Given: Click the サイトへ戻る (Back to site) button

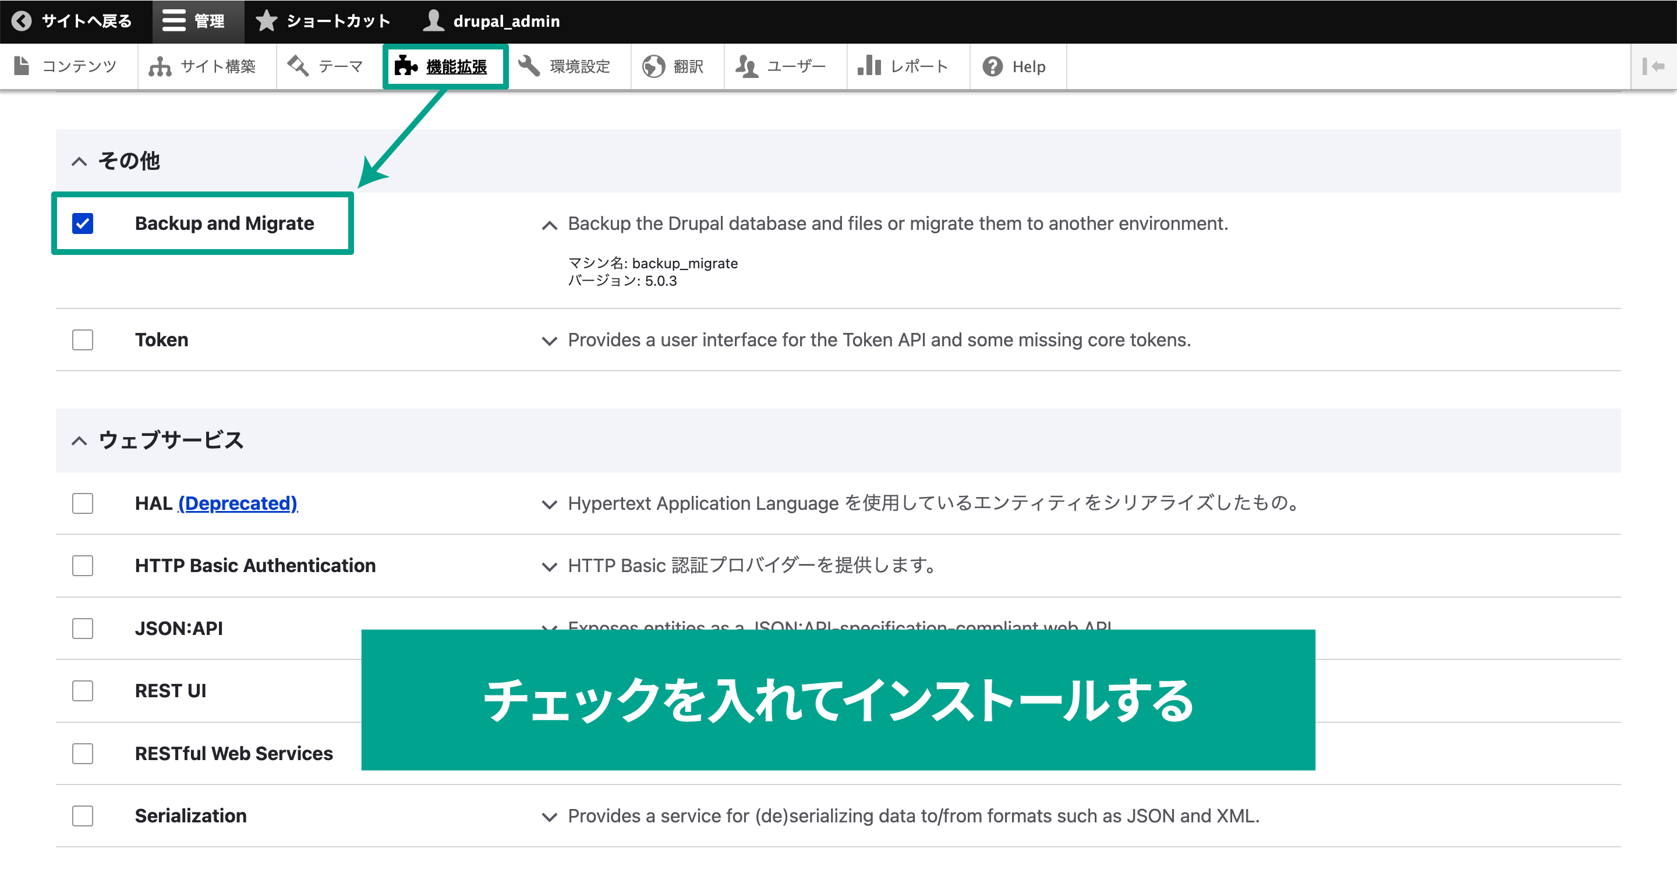Looking at the screenshot, I should coord(75,21).
